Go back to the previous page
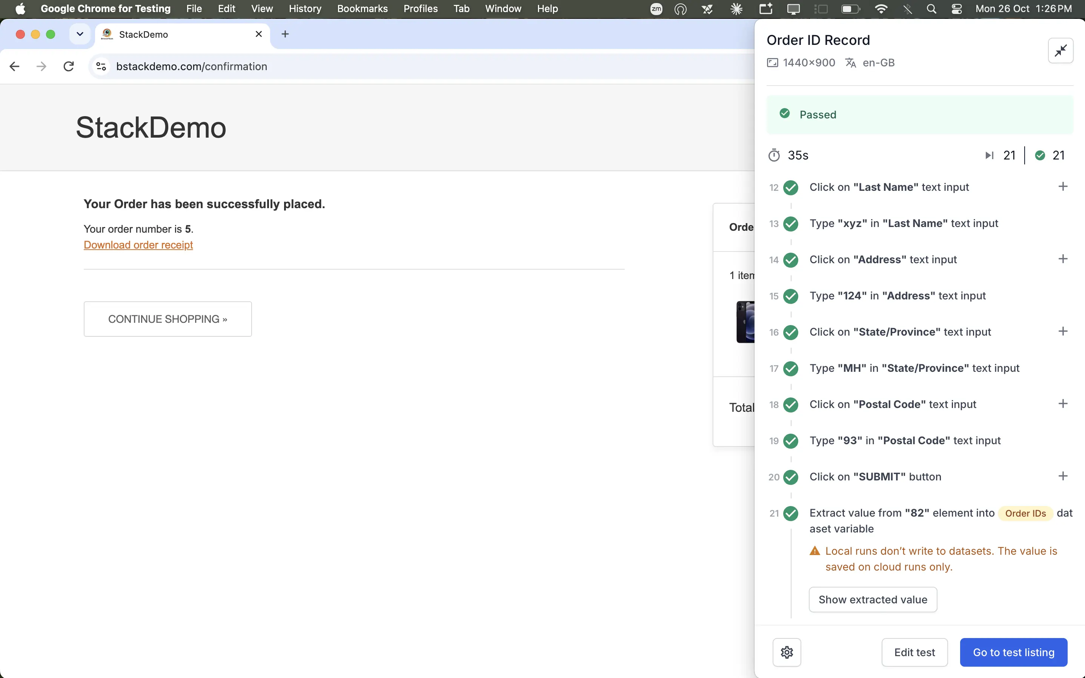1085x678 pixels. tap(14, 66)
